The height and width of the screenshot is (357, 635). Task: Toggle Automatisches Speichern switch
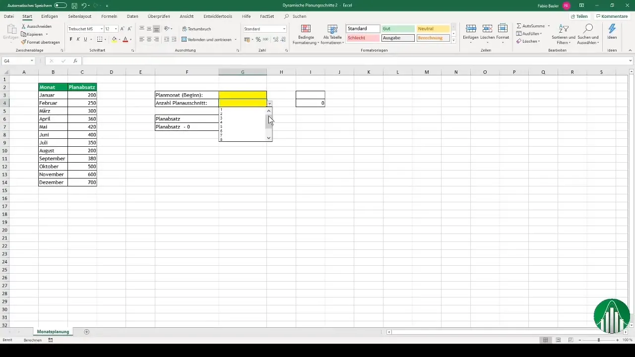tap(61, 5)
